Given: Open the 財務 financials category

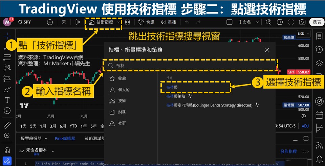Looking at the screenshot, I should pyautogui.click(x=117, y=112).
